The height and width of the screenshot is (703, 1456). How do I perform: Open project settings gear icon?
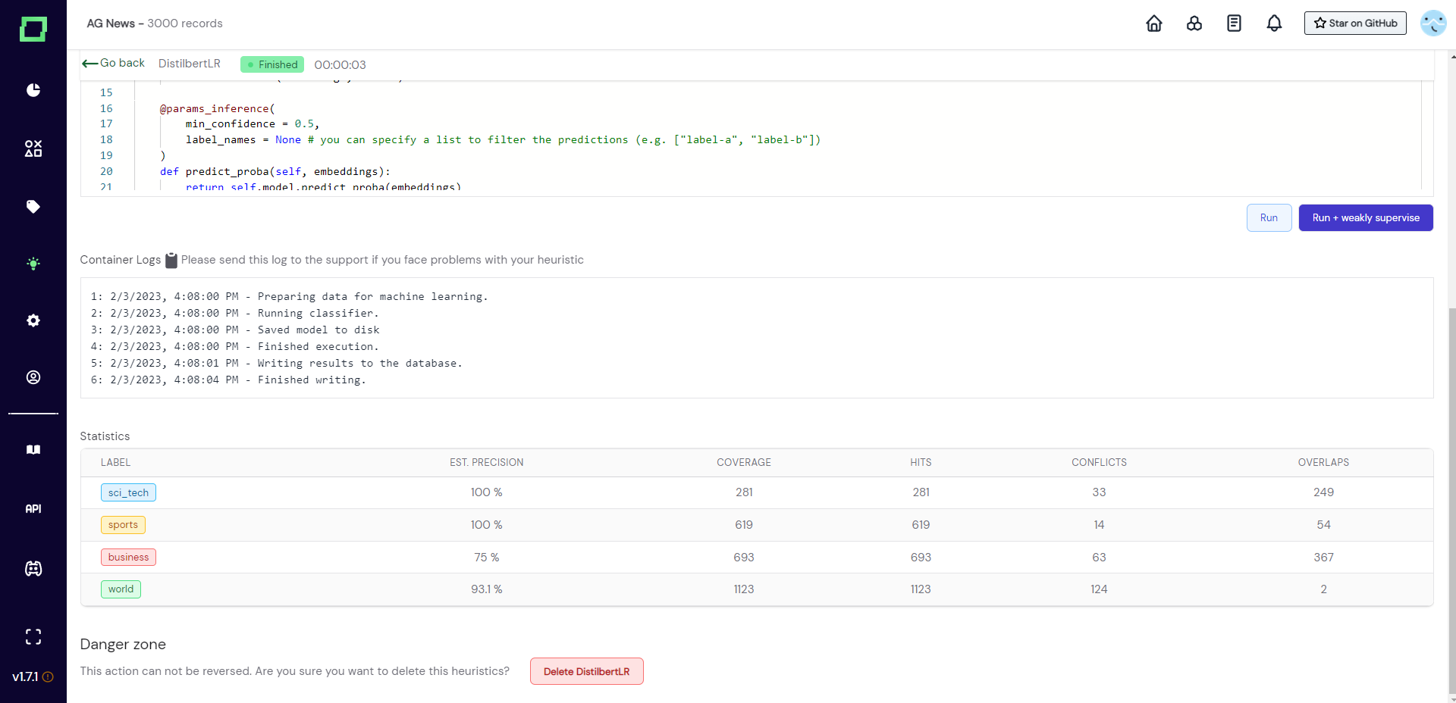click(33, 320)
